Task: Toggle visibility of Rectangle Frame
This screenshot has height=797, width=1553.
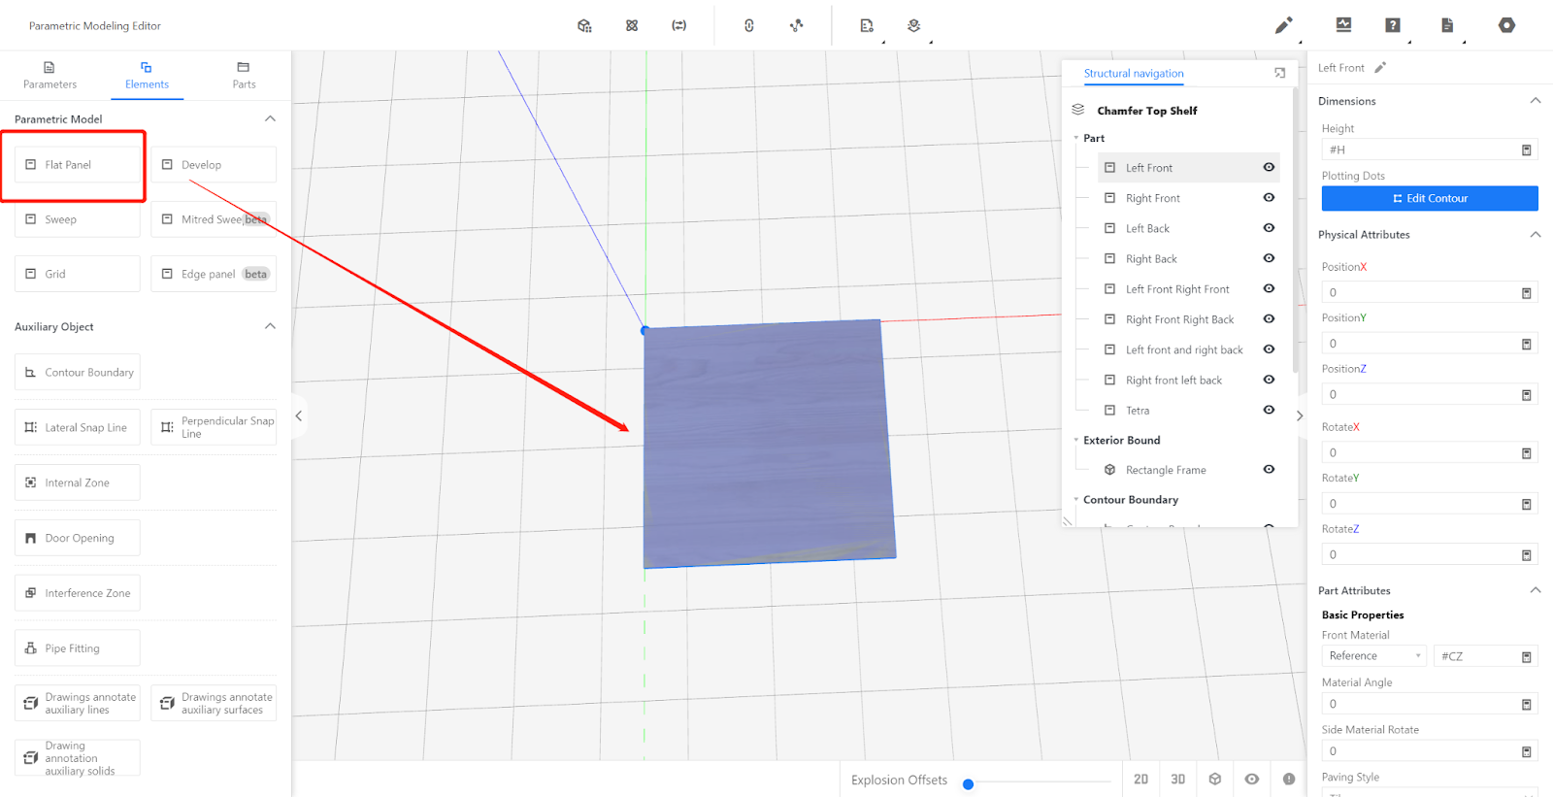Action: (1269, 470)
